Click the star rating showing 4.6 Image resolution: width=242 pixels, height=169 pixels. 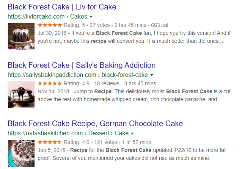click(x=50, y=142)
